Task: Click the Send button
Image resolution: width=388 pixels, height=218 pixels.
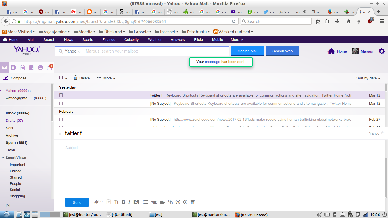Action: pyautogui.click(x=77, y=202)
